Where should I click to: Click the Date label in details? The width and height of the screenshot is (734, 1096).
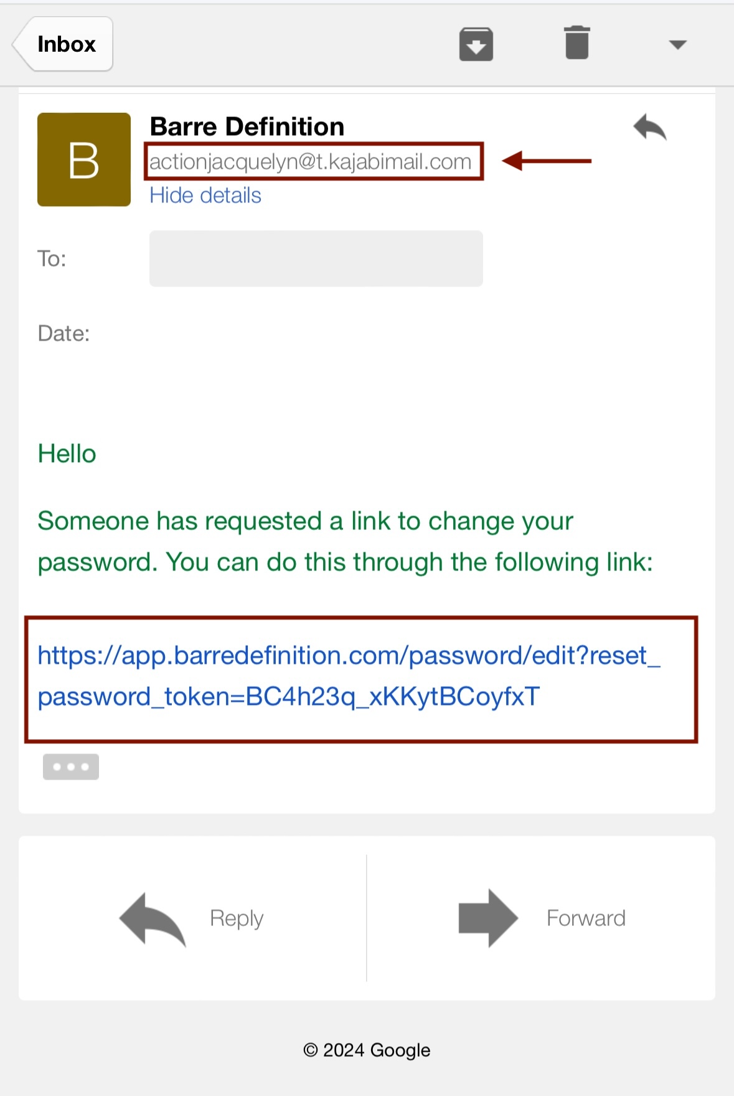pyautogui.click(x=64, y=334)
